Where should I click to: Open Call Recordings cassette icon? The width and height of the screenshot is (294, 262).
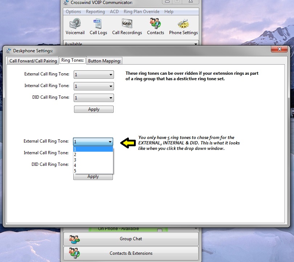127,24
